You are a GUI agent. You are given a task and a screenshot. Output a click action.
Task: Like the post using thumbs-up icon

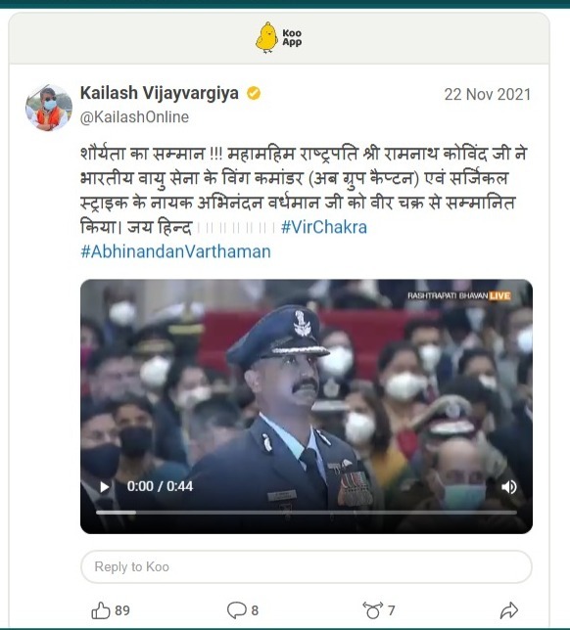click(x=101, y=610)
